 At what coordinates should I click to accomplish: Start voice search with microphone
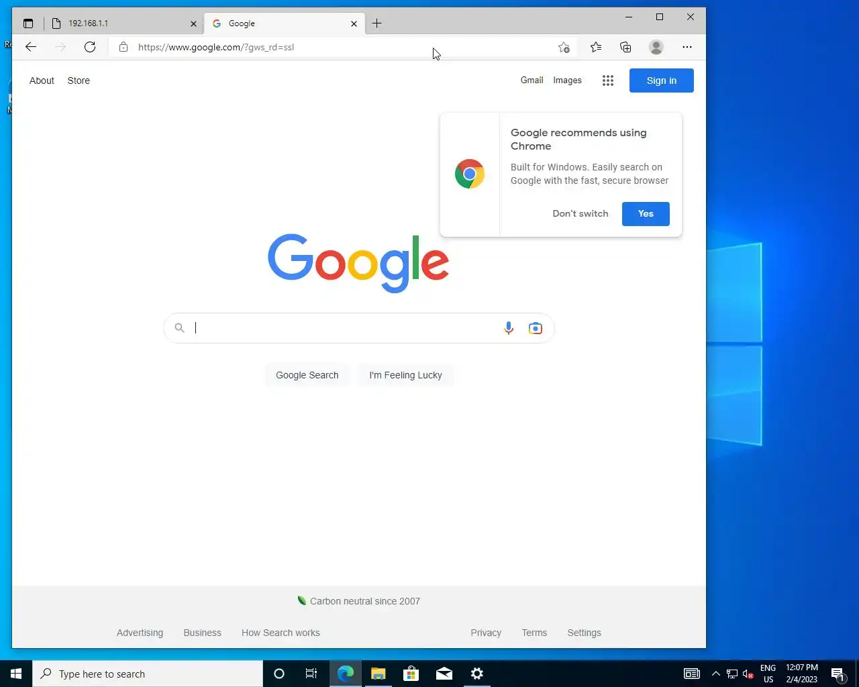[509, 328]
